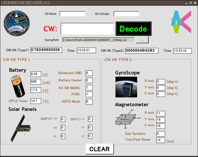
Task: Minimize the decoder window
Action: [x=186, y=3]
